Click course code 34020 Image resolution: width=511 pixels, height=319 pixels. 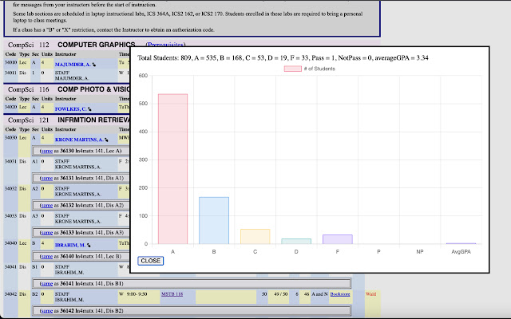10,107
